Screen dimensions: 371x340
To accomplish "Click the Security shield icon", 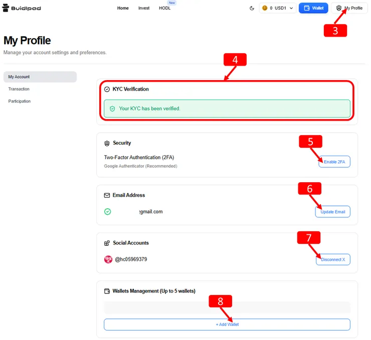I will click(107, 143).
